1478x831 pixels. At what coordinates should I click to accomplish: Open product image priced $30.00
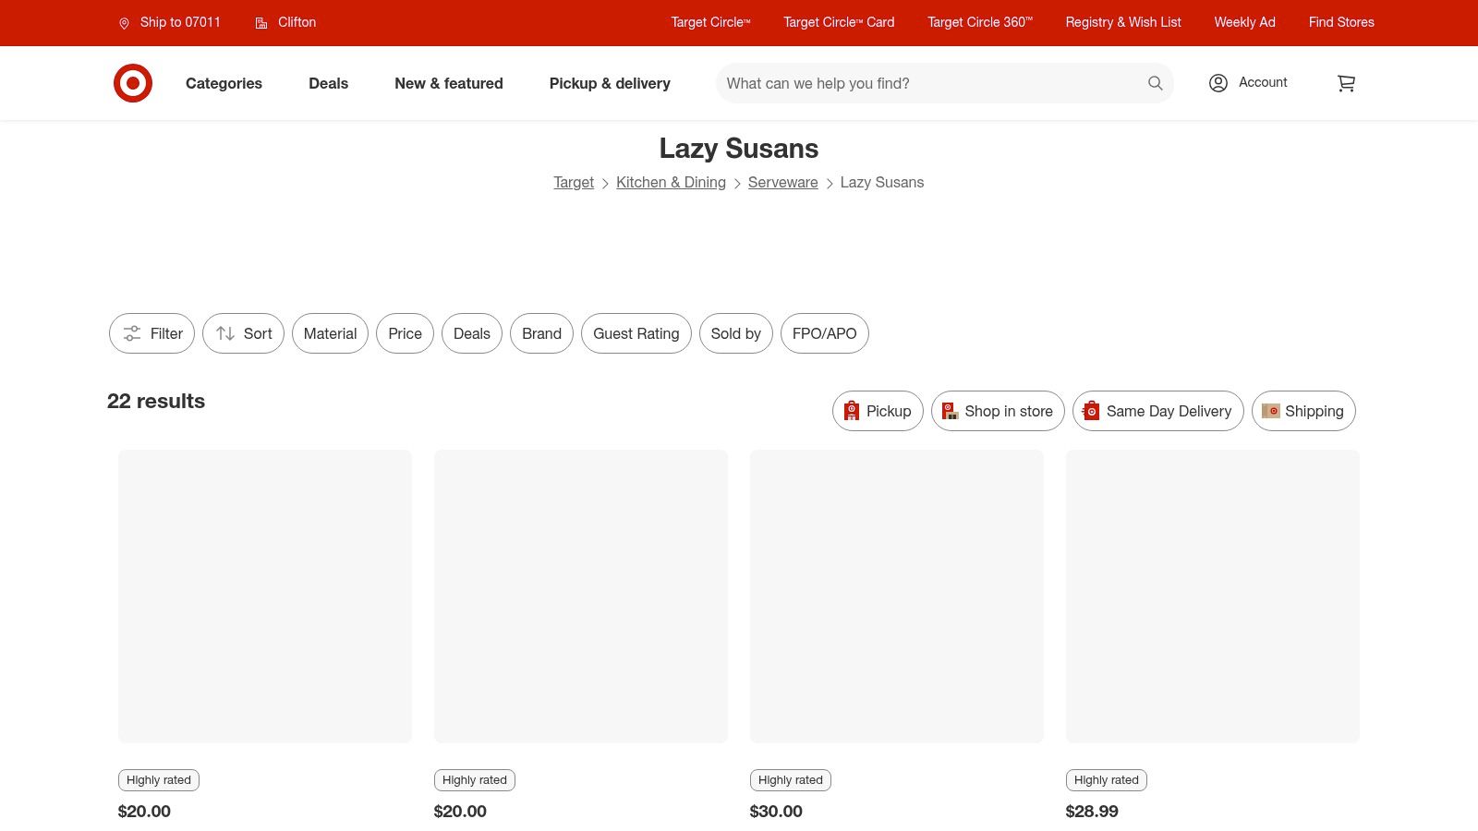[x=897, y=596]
